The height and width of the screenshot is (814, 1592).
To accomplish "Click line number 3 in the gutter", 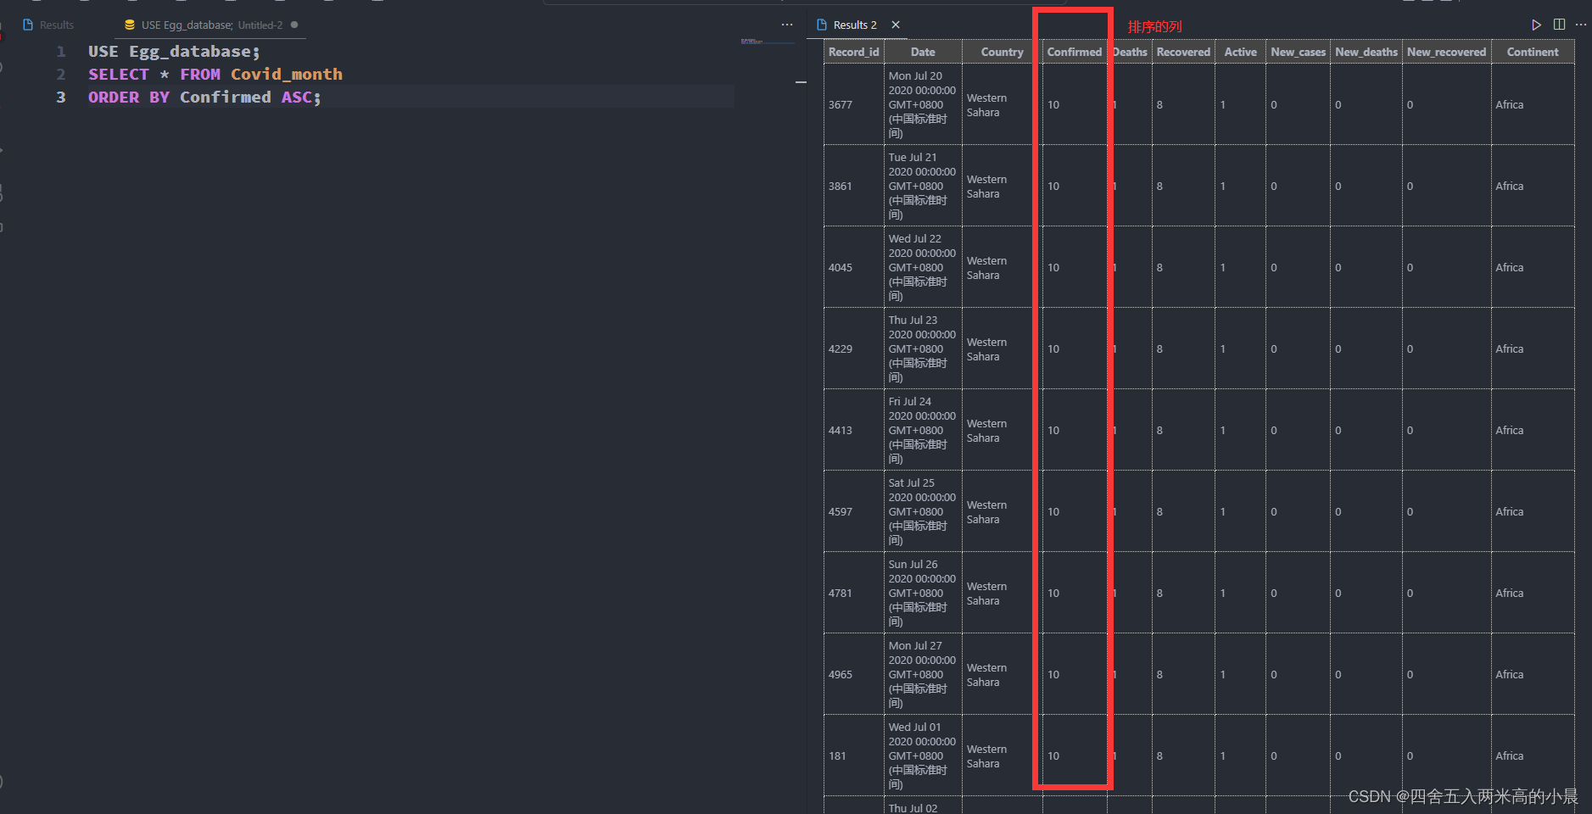I will click(61, 98).
